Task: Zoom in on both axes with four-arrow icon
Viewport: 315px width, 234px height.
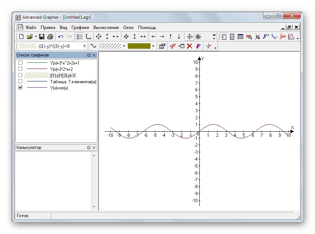Action: [99, 37]
